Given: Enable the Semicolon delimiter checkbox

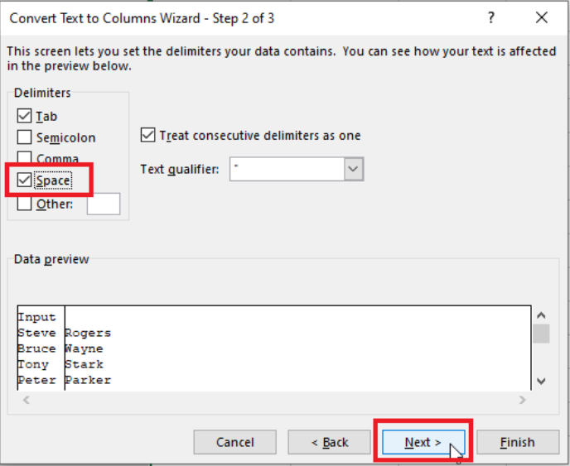Looking at the screenshot, I should [x=25, y=138].
